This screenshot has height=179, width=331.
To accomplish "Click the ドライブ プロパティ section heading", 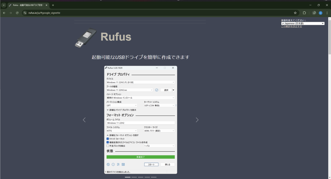I will 118,74.
